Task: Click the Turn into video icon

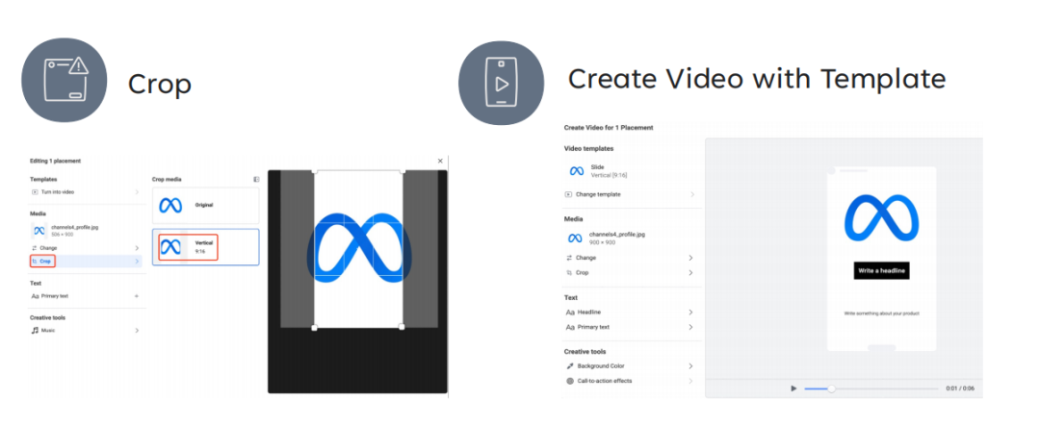Action: tap(35, 192)
